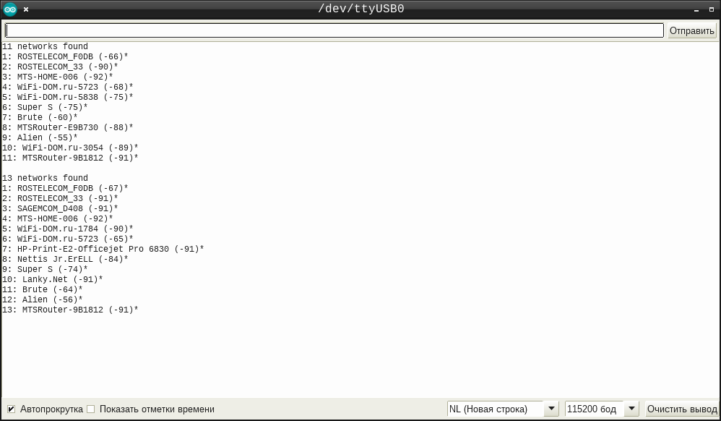Minimize the /dev/ttyUSB0 serial monitor window
Image resolution: width=721 pixels, height=421 pixels.
point(696,9)
